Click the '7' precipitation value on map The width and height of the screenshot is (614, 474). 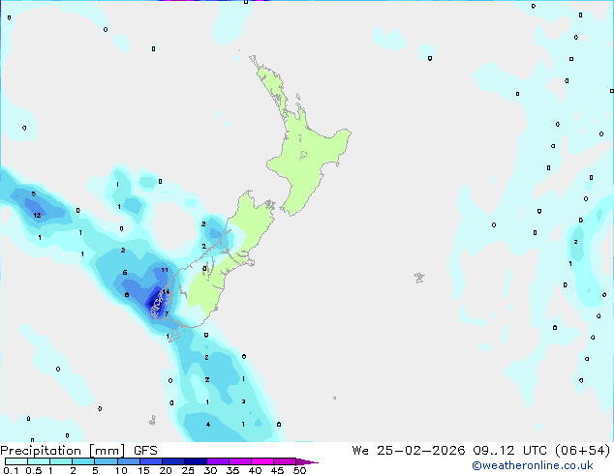[167, 313]
